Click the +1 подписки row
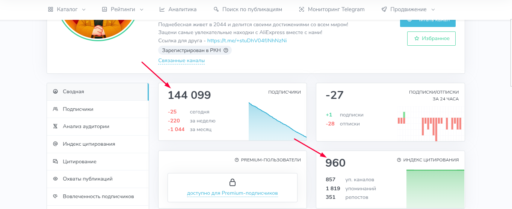The image size is (512, 209). pyautogui.click(x=344, y=115)
